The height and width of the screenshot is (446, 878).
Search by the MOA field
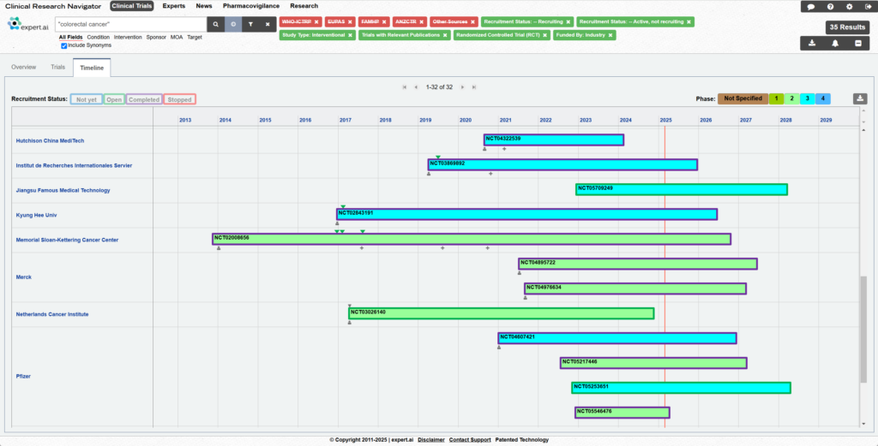pos(177,38)
